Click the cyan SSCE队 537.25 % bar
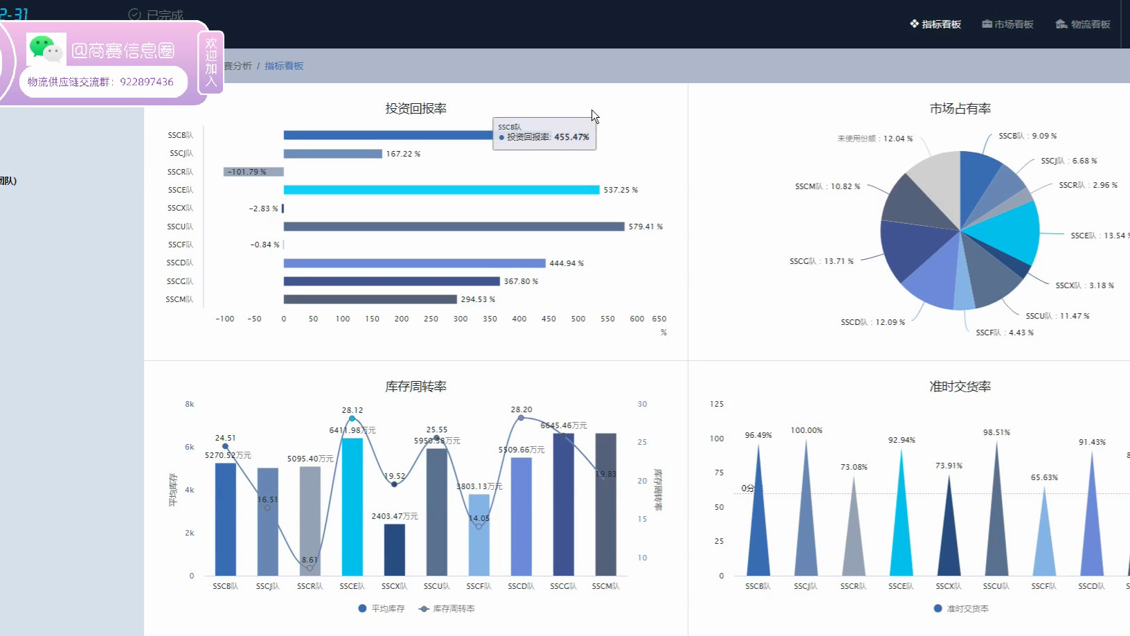 click(x=441, y=190)
